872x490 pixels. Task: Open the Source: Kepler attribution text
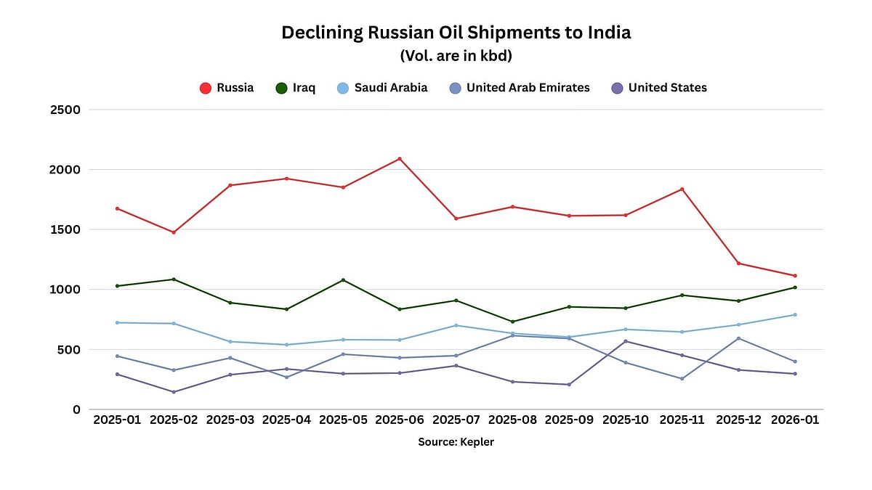(456, 441)
